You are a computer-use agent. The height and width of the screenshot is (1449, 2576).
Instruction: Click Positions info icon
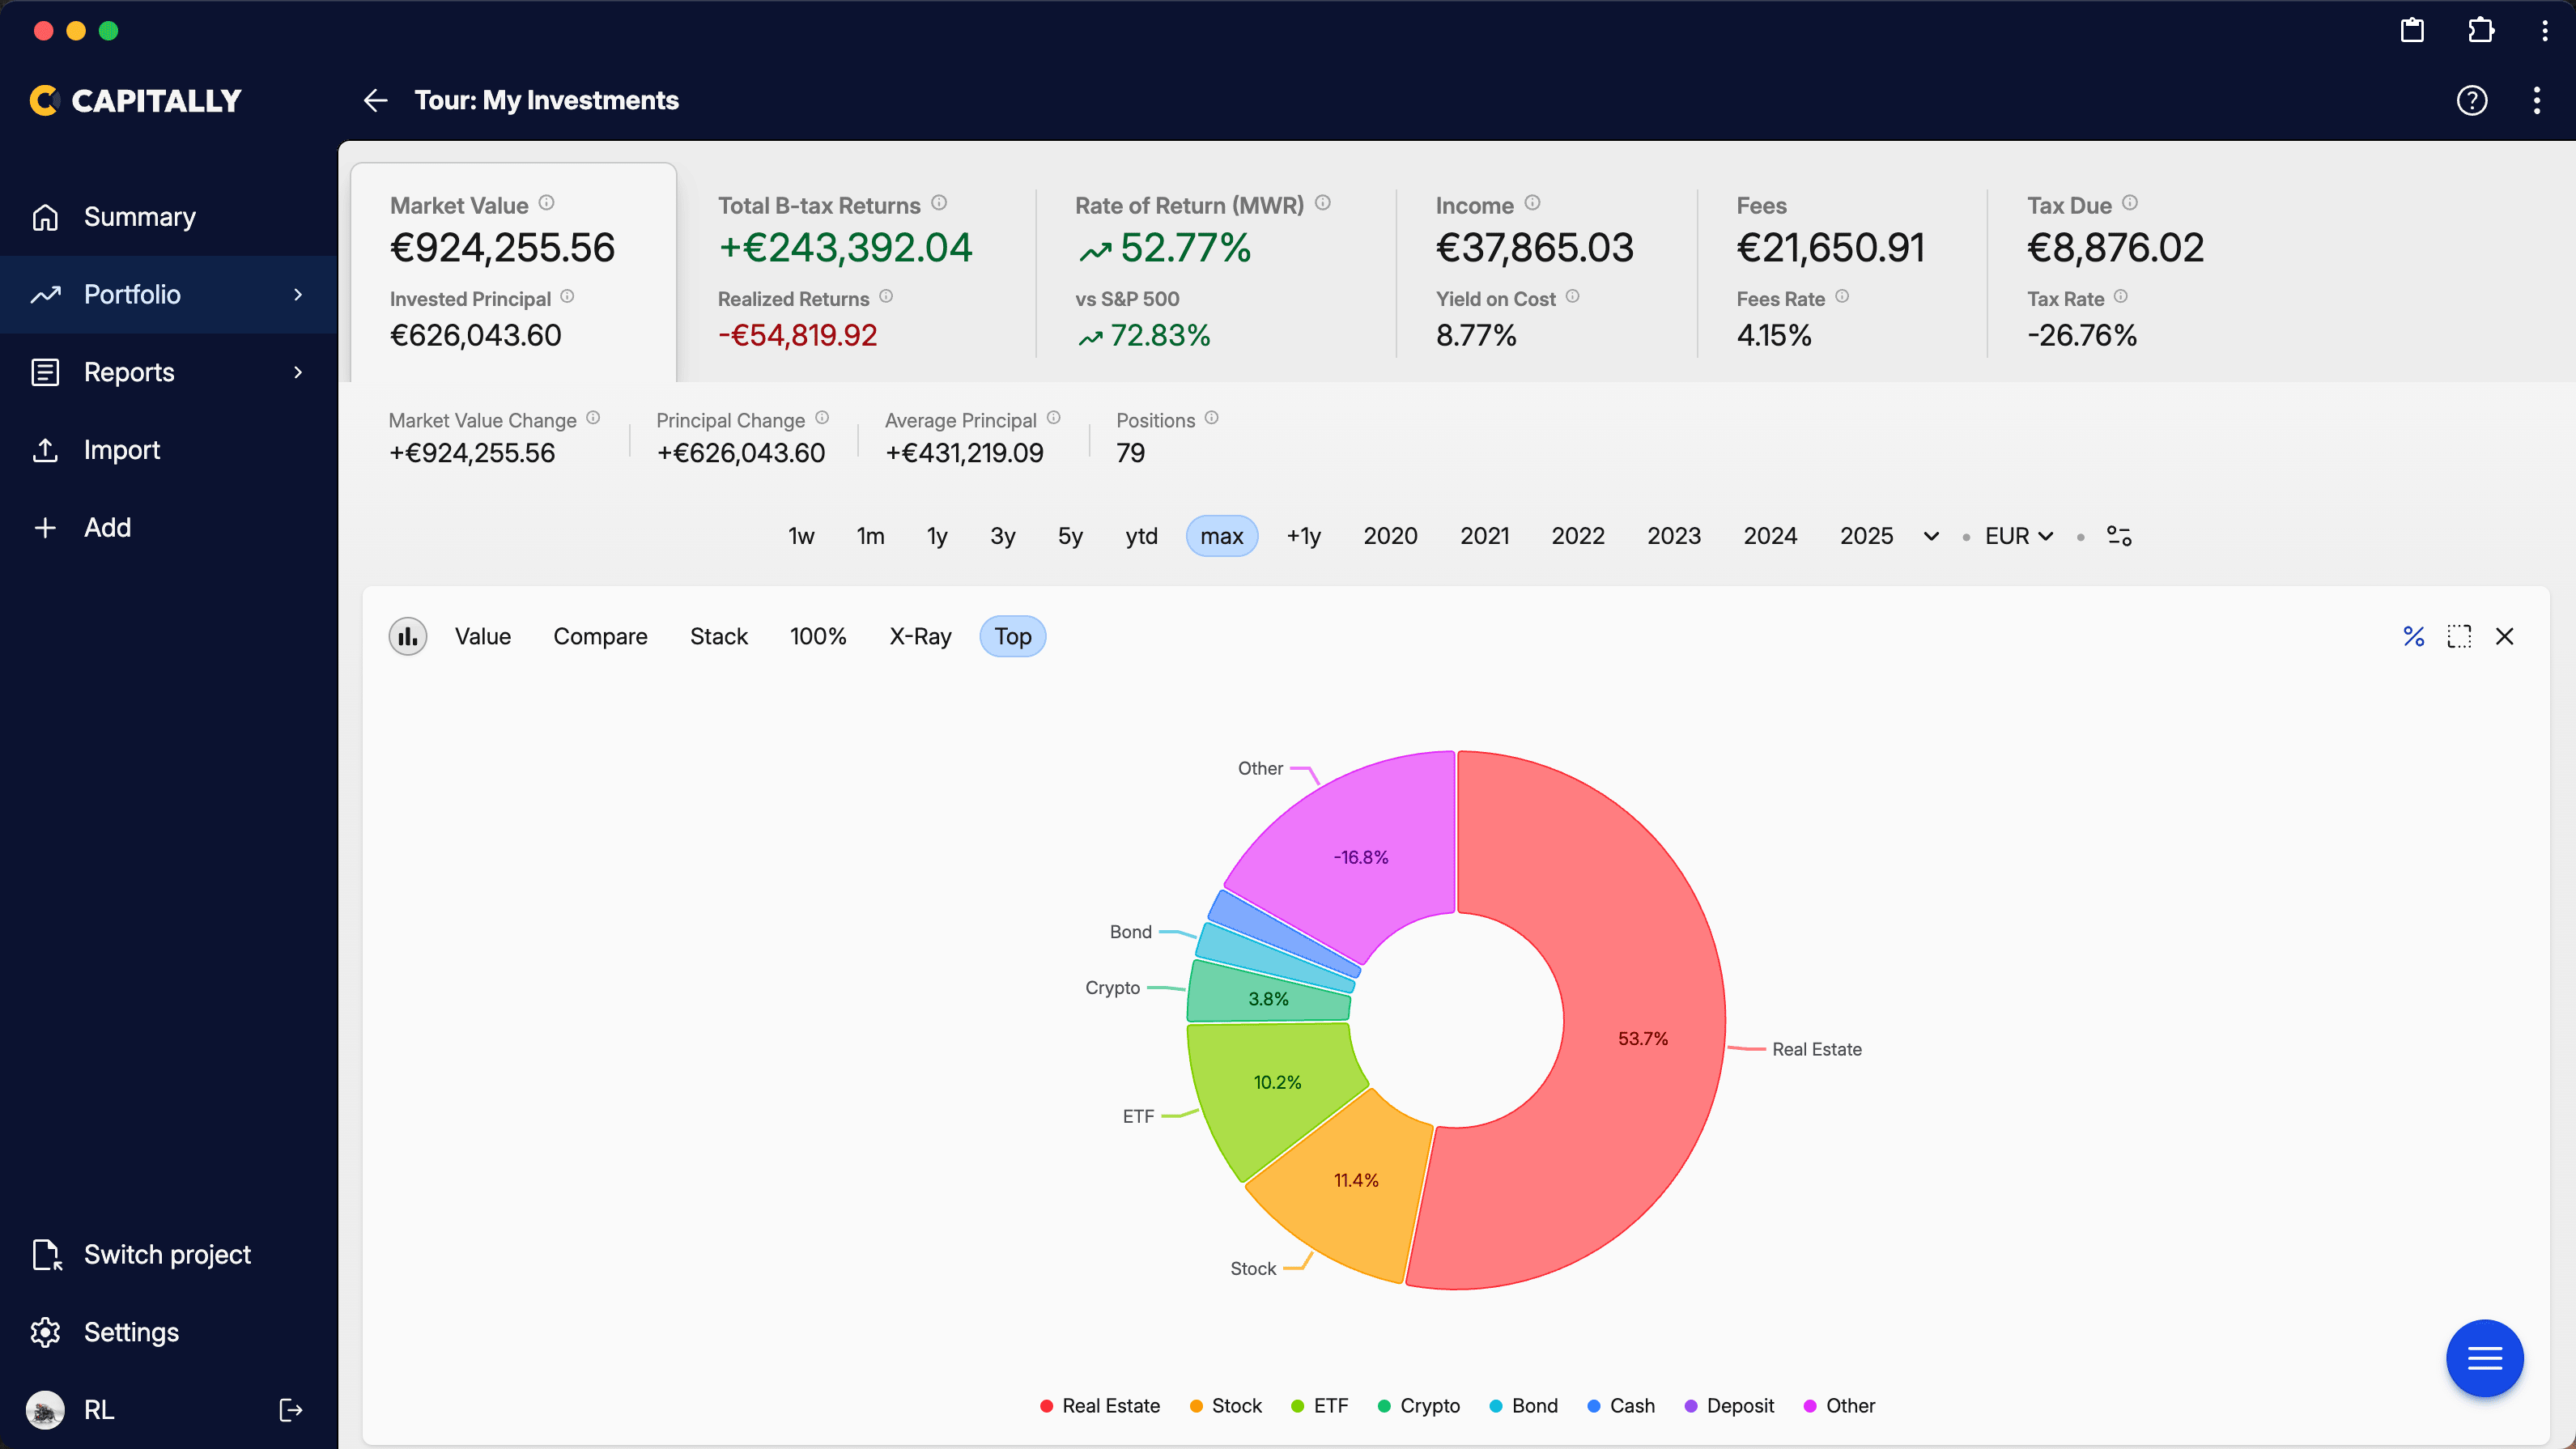[1211, 418]
